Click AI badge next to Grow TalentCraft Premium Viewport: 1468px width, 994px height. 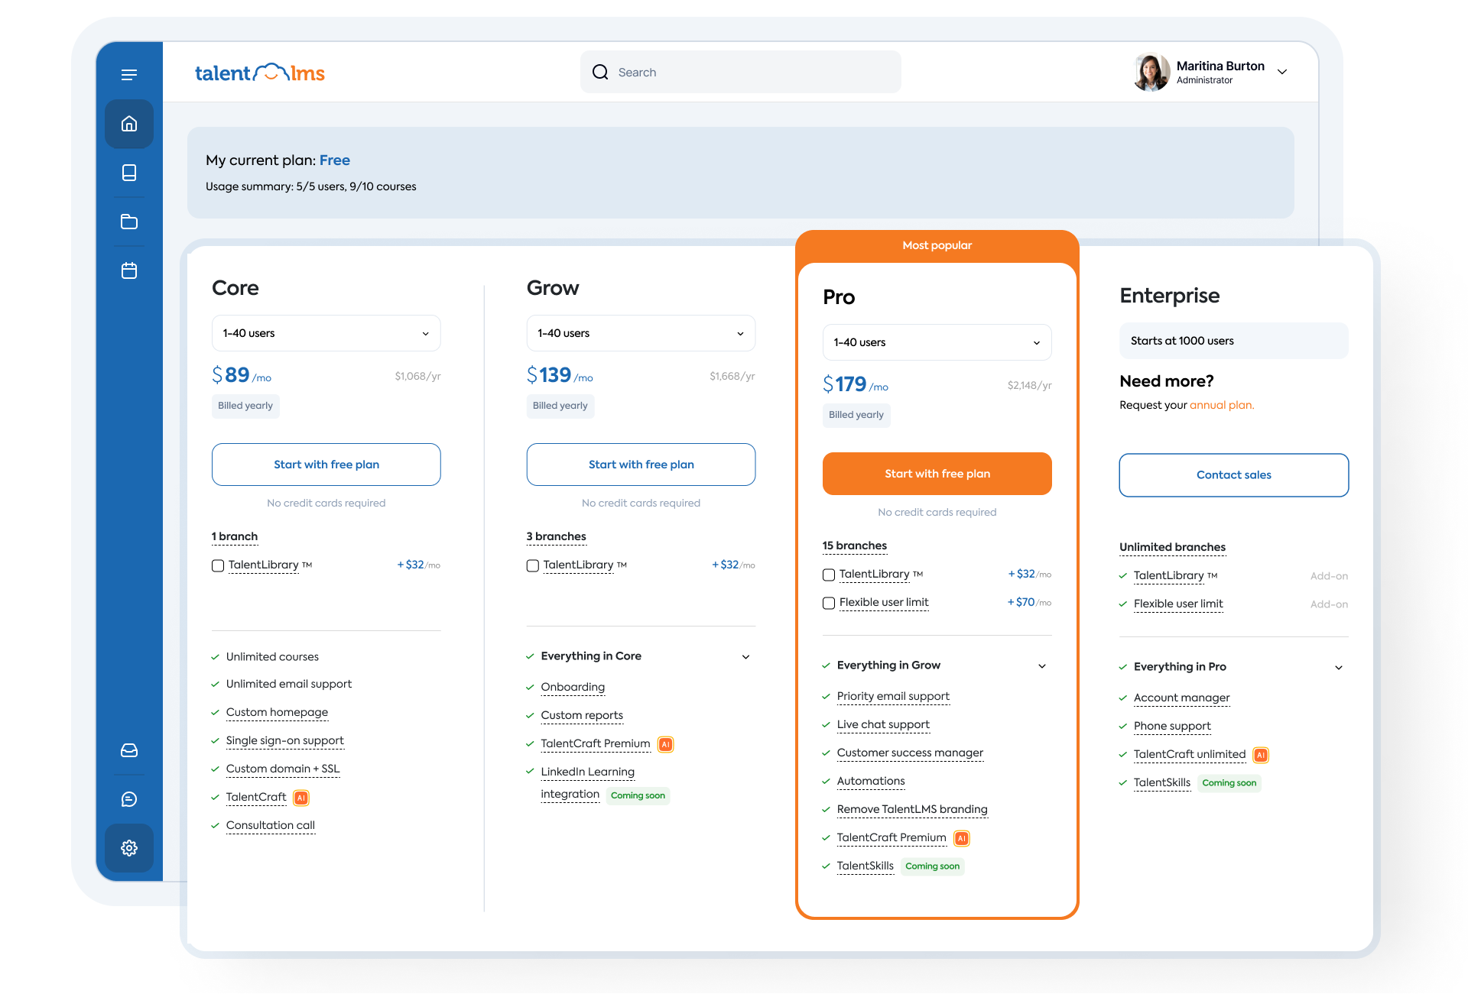[666, 744]
